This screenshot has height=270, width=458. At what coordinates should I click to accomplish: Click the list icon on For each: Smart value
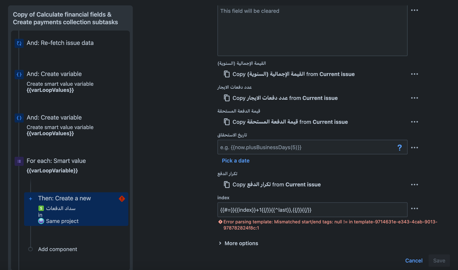(19, 160)
